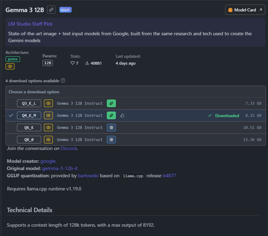Click the vision eye icon in Q4_K_M row
Image resolution: width=268 pixels, height=236 pixels.
tap(48, 115)
